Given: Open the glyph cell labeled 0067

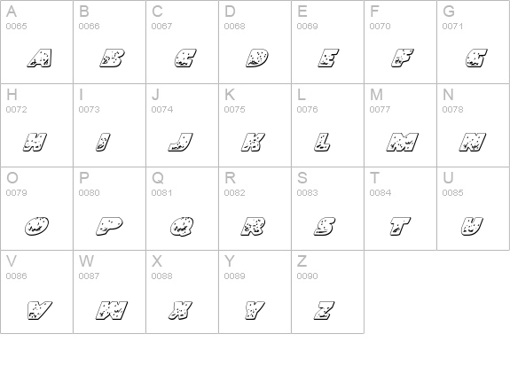Looking at the screenshot, I should point(182,42).
